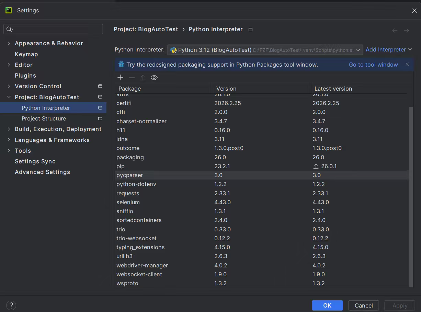Screen dimensions: 421x312
Task: Select the pycparser package row
Action: pyautogui.click(x=262, y=175)
